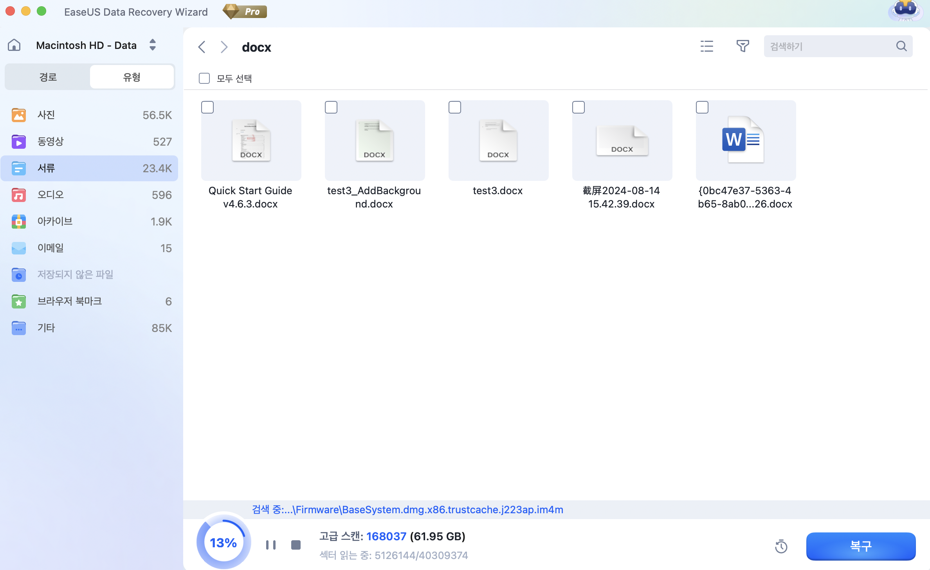
Task: Click the search magnifier icon
Action: pyautogui.click(x=901, y=46)
